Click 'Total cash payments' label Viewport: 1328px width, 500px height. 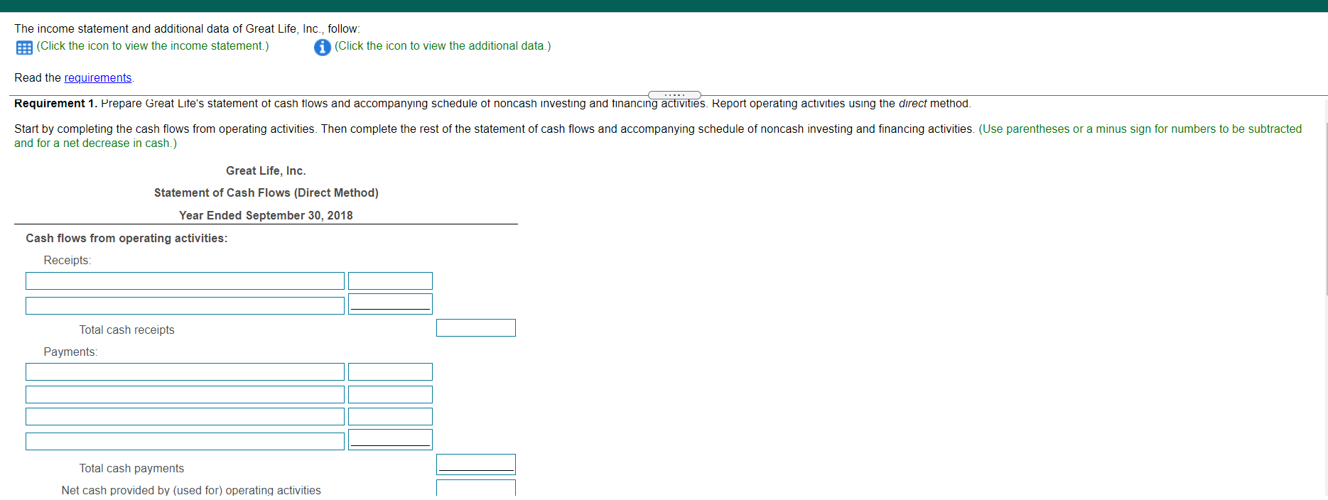coord(131,469)
